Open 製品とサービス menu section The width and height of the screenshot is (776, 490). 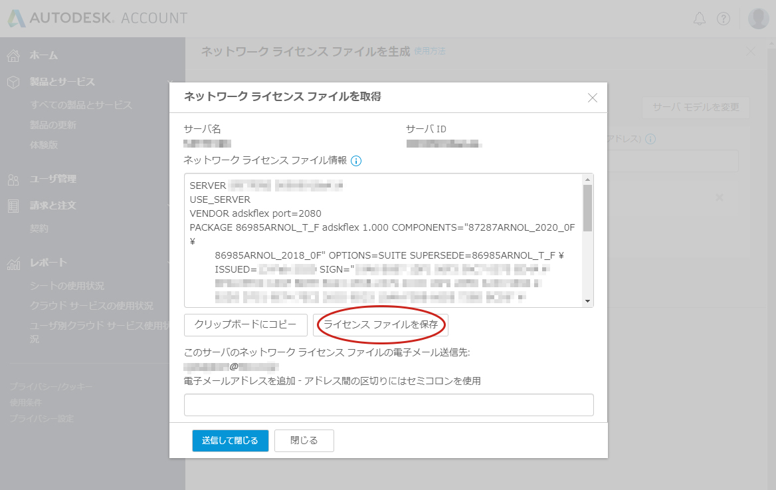coord(62,82)
